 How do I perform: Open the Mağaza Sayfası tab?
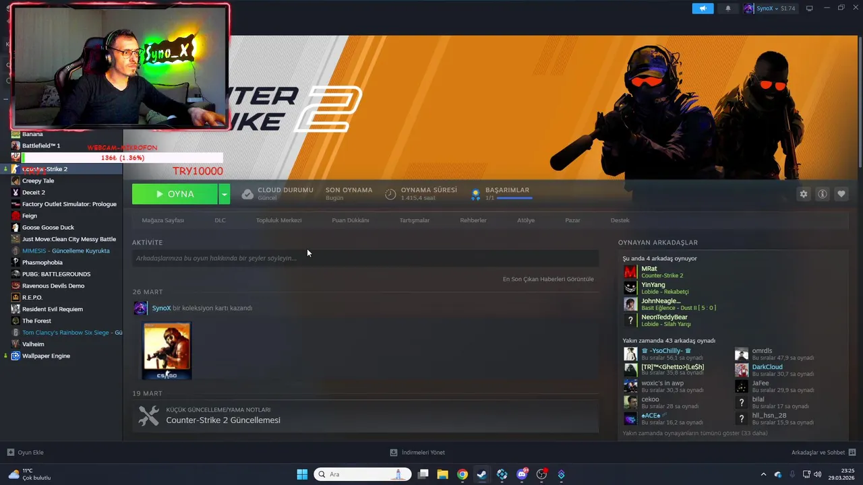tap(162, 220)
